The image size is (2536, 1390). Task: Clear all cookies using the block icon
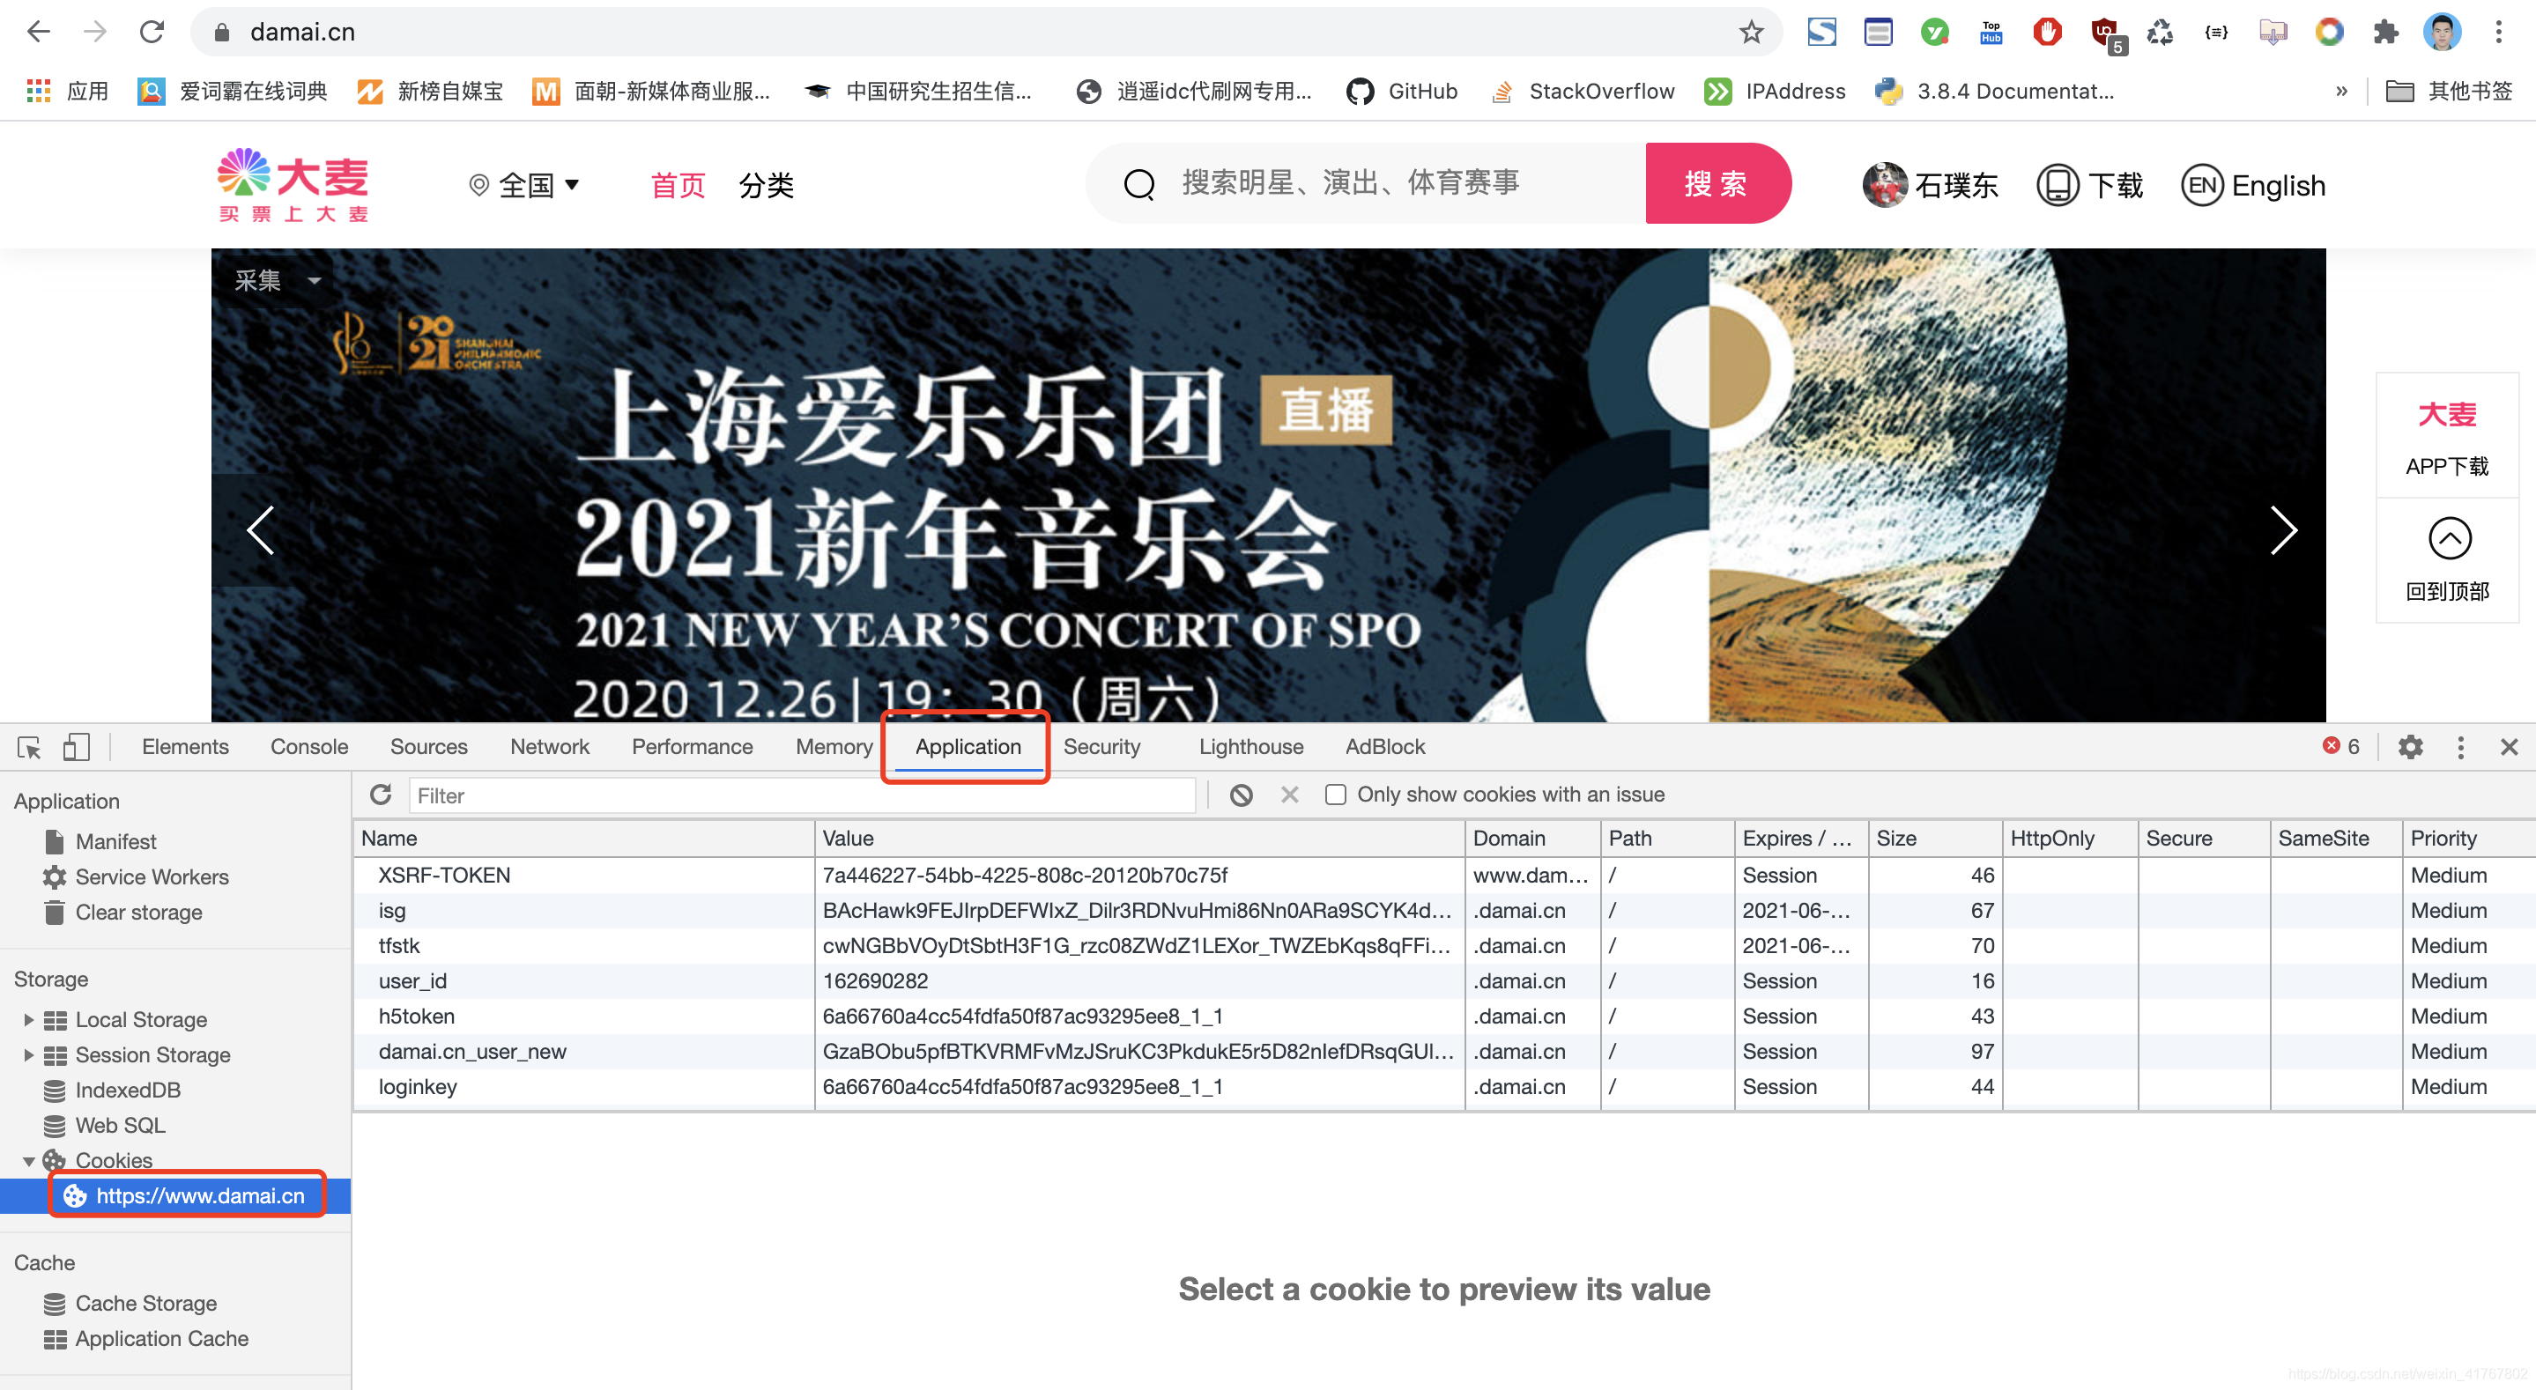pyautogui.click(x=1242, y=795)
